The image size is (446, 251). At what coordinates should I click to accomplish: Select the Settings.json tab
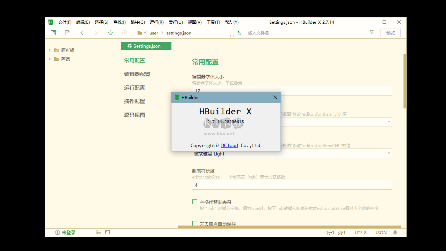click(x=146, y=46)
